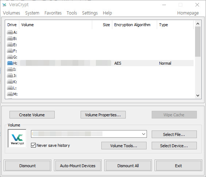Open the System menu

tap(32, 13)
